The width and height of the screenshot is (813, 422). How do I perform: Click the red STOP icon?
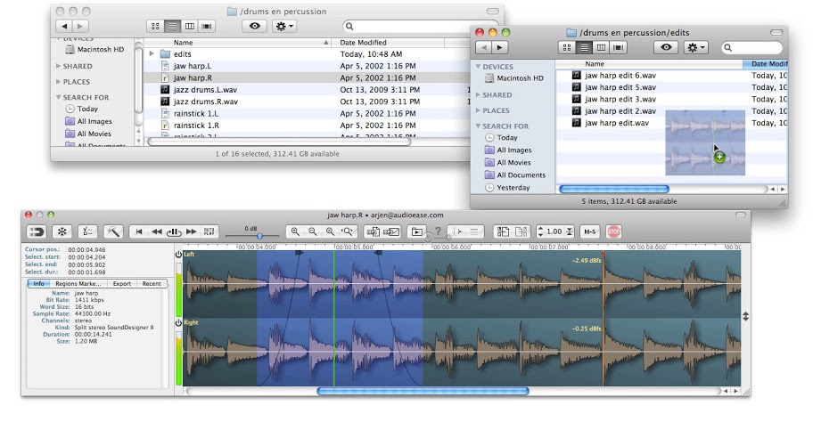613,231
